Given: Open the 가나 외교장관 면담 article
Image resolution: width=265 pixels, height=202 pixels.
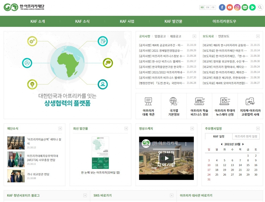Looking at the screenshot, I should [38, 174].
